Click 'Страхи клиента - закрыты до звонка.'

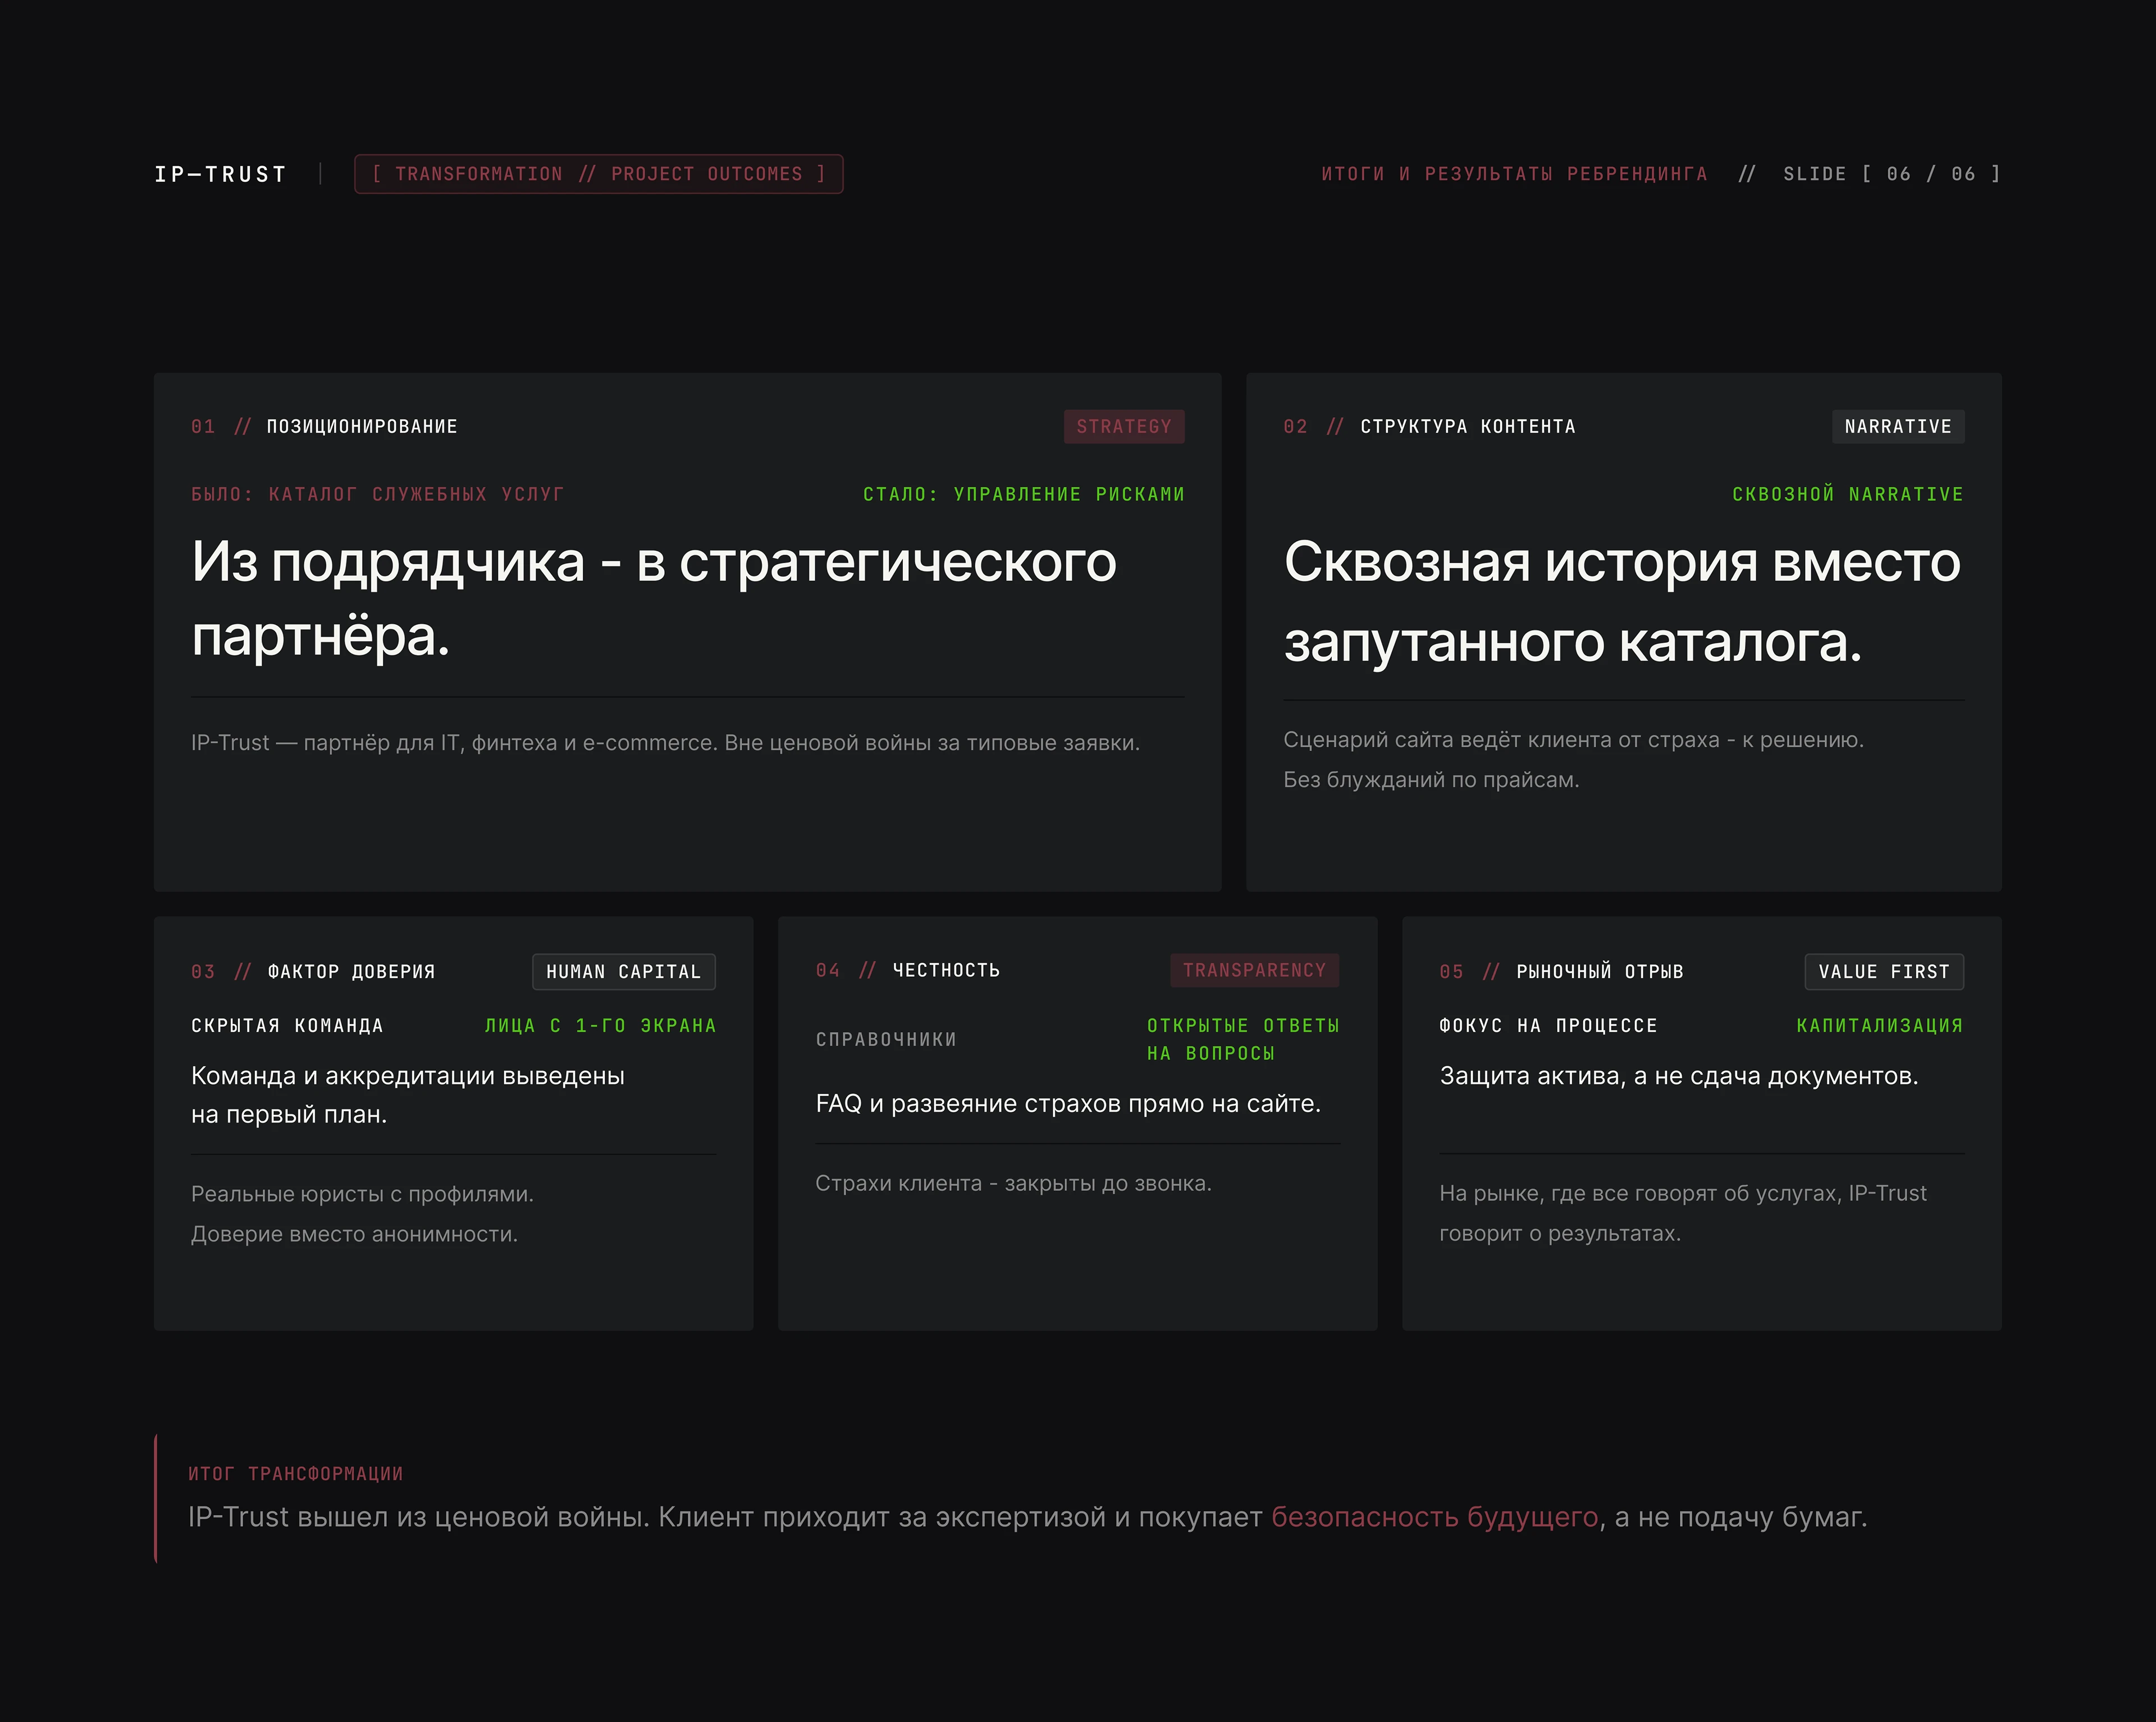[1013, 1183]
